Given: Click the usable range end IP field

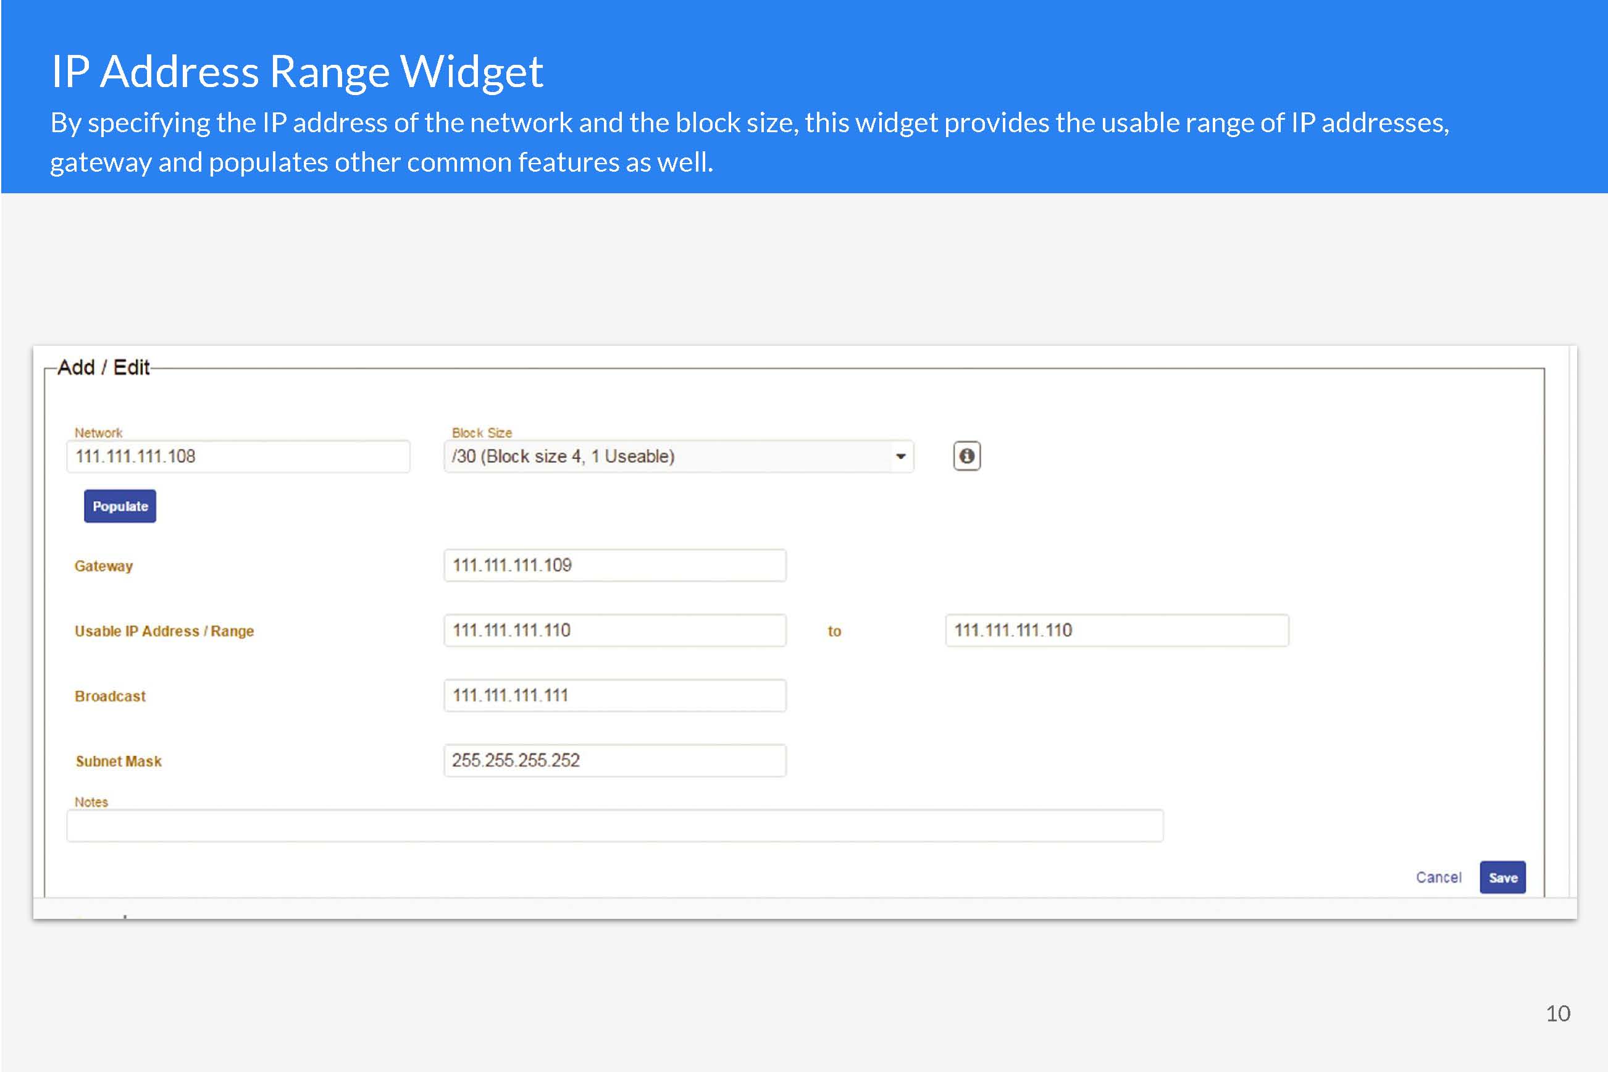Looking at the screenshot, I should point(1117,630).
